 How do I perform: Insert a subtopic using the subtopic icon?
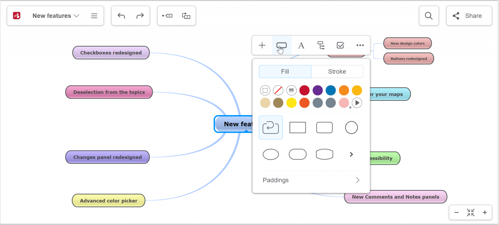click(186, 16)
